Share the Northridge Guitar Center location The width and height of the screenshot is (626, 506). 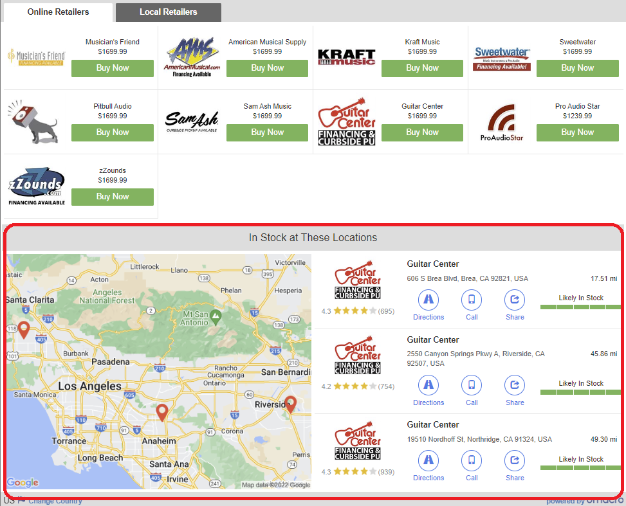(x=515, y=466)
